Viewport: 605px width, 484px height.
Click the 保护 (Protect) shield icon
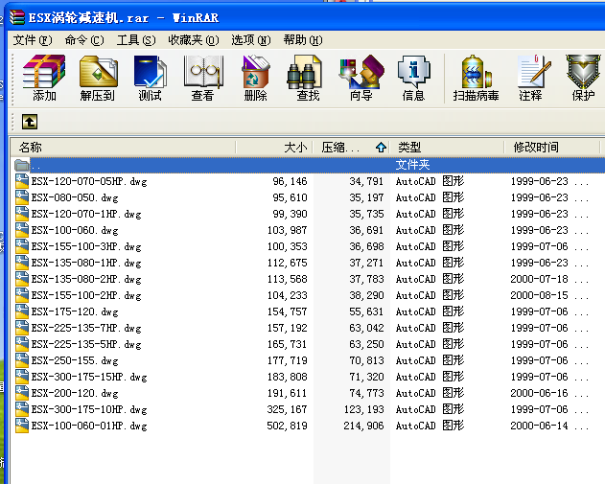coord(583,78)
